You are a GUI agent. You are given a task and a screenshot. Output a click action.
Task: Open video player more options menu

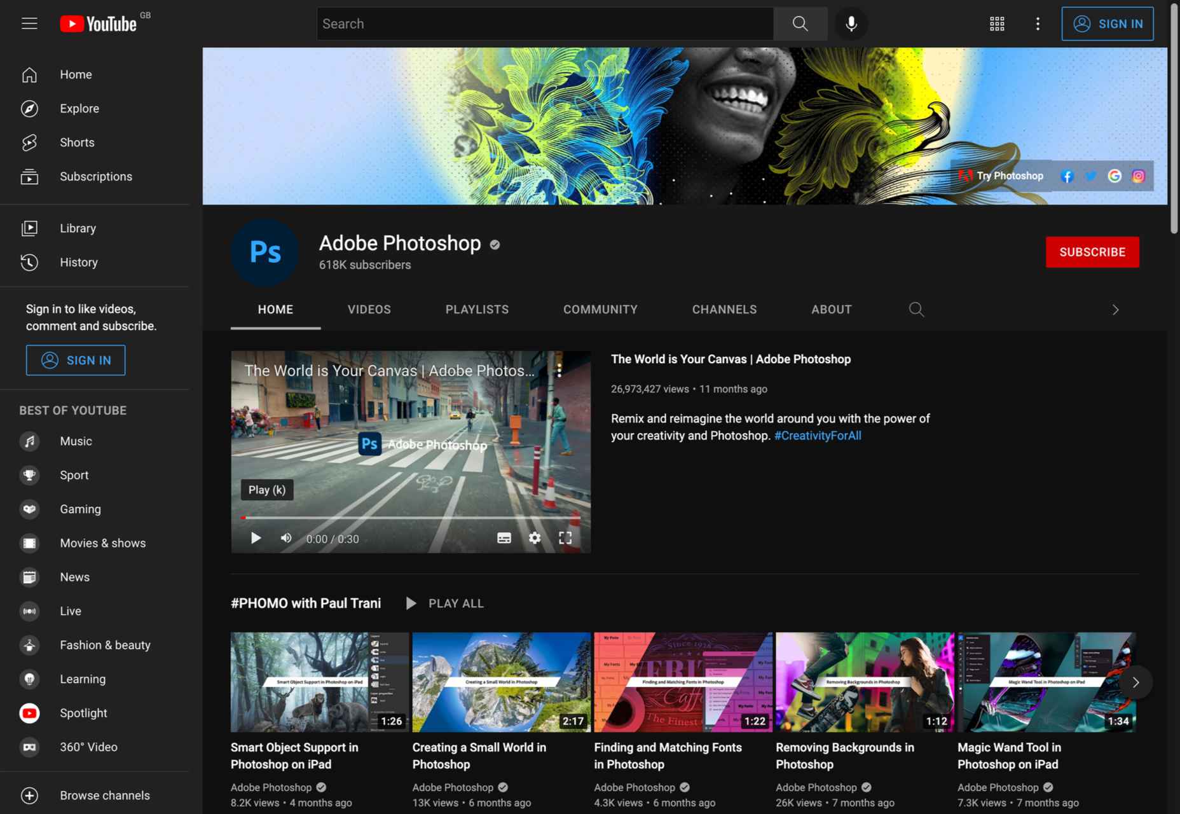click(x=559, y=371)
